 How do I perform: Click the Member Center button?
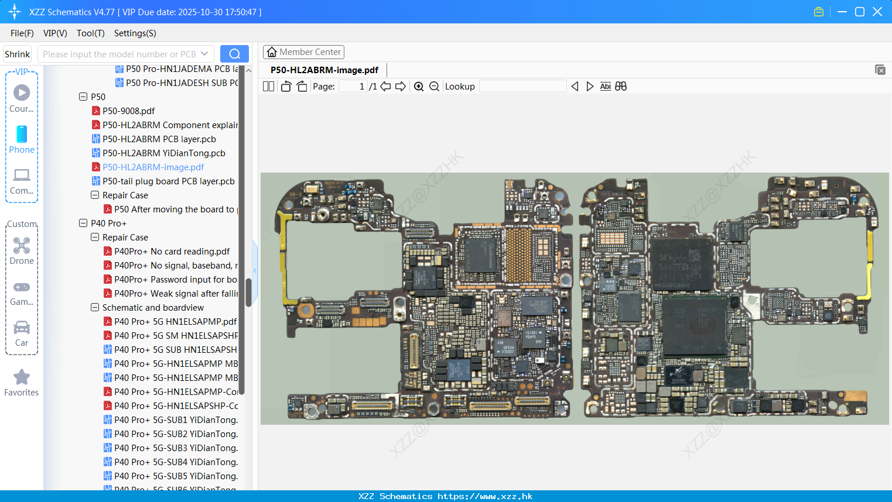click(x=303, y=52)
